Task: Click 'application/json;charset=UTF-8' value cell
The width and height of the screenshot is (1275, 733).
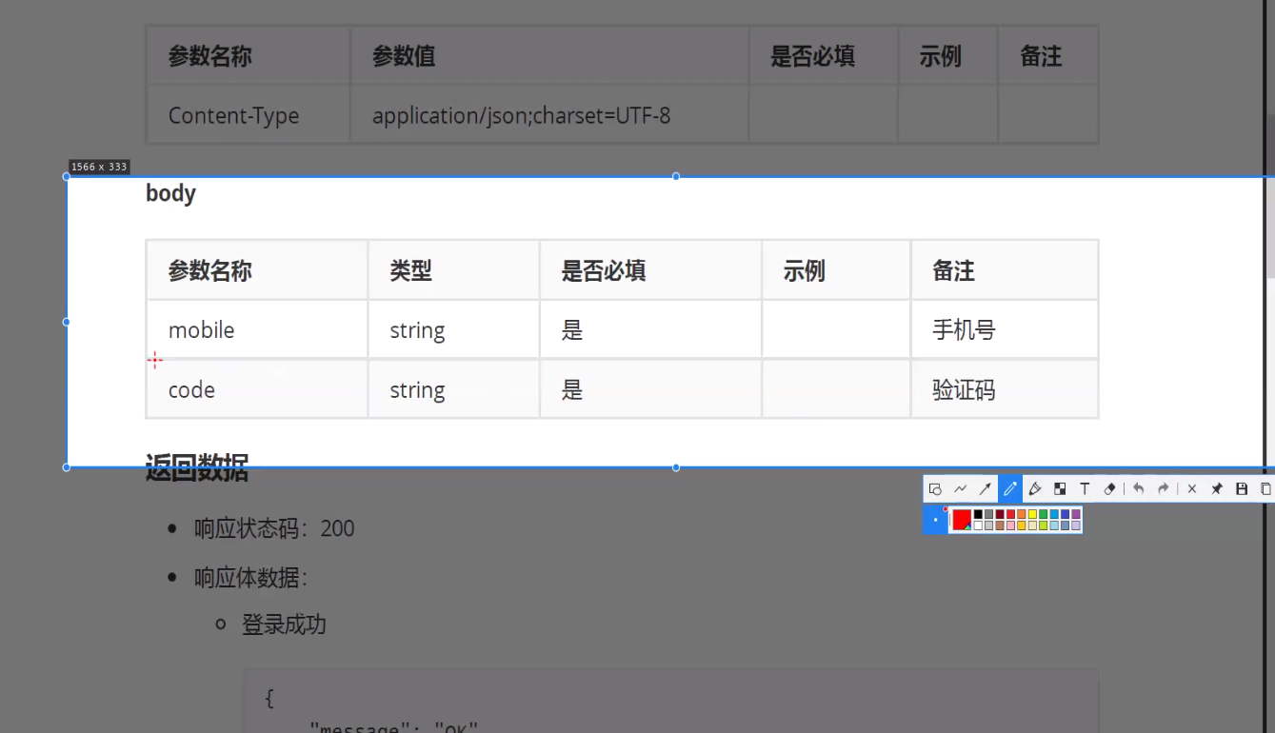Action: [549, 115]
